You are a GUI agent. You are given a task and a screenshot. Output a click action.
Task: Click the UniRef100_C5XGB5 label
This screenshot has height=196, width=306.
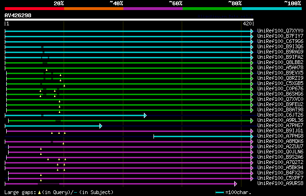coord(280,84)
